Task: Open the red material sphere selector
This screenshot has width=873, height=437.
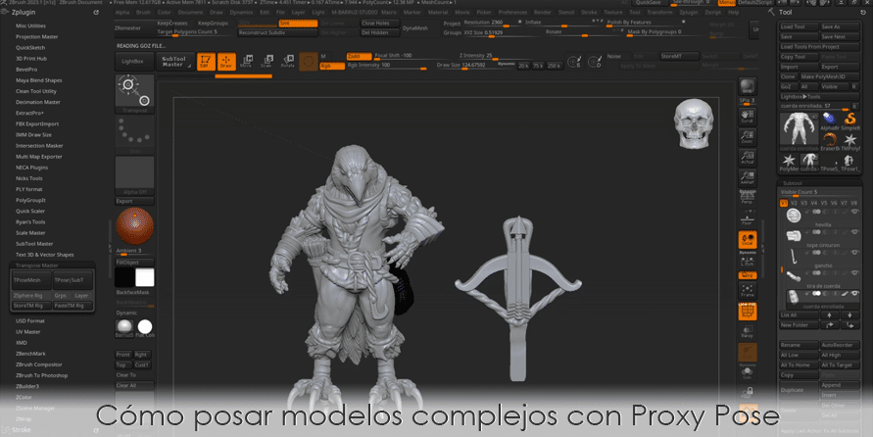Action: (135, 226)
